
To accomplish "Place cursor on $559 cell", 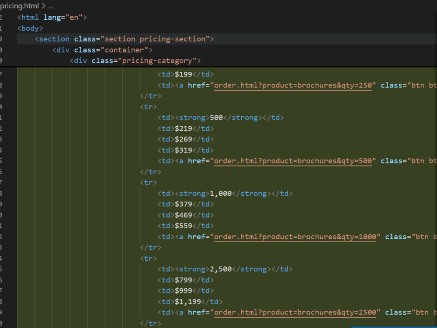I will (x=186, y=226).
